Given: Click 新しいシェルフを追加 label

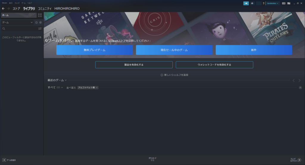Looking at the screenshot, I should [176, 75].
